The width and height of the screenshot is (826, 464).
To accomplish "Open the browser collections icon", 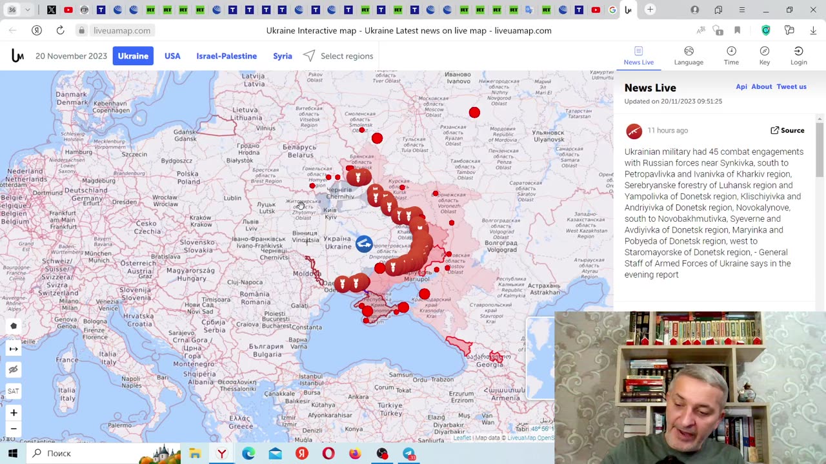I will pos(718,10).
